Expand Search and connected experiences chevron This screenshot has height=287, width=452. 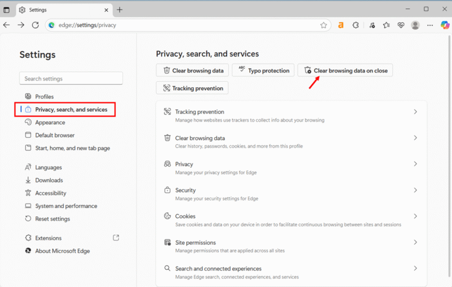416,268
